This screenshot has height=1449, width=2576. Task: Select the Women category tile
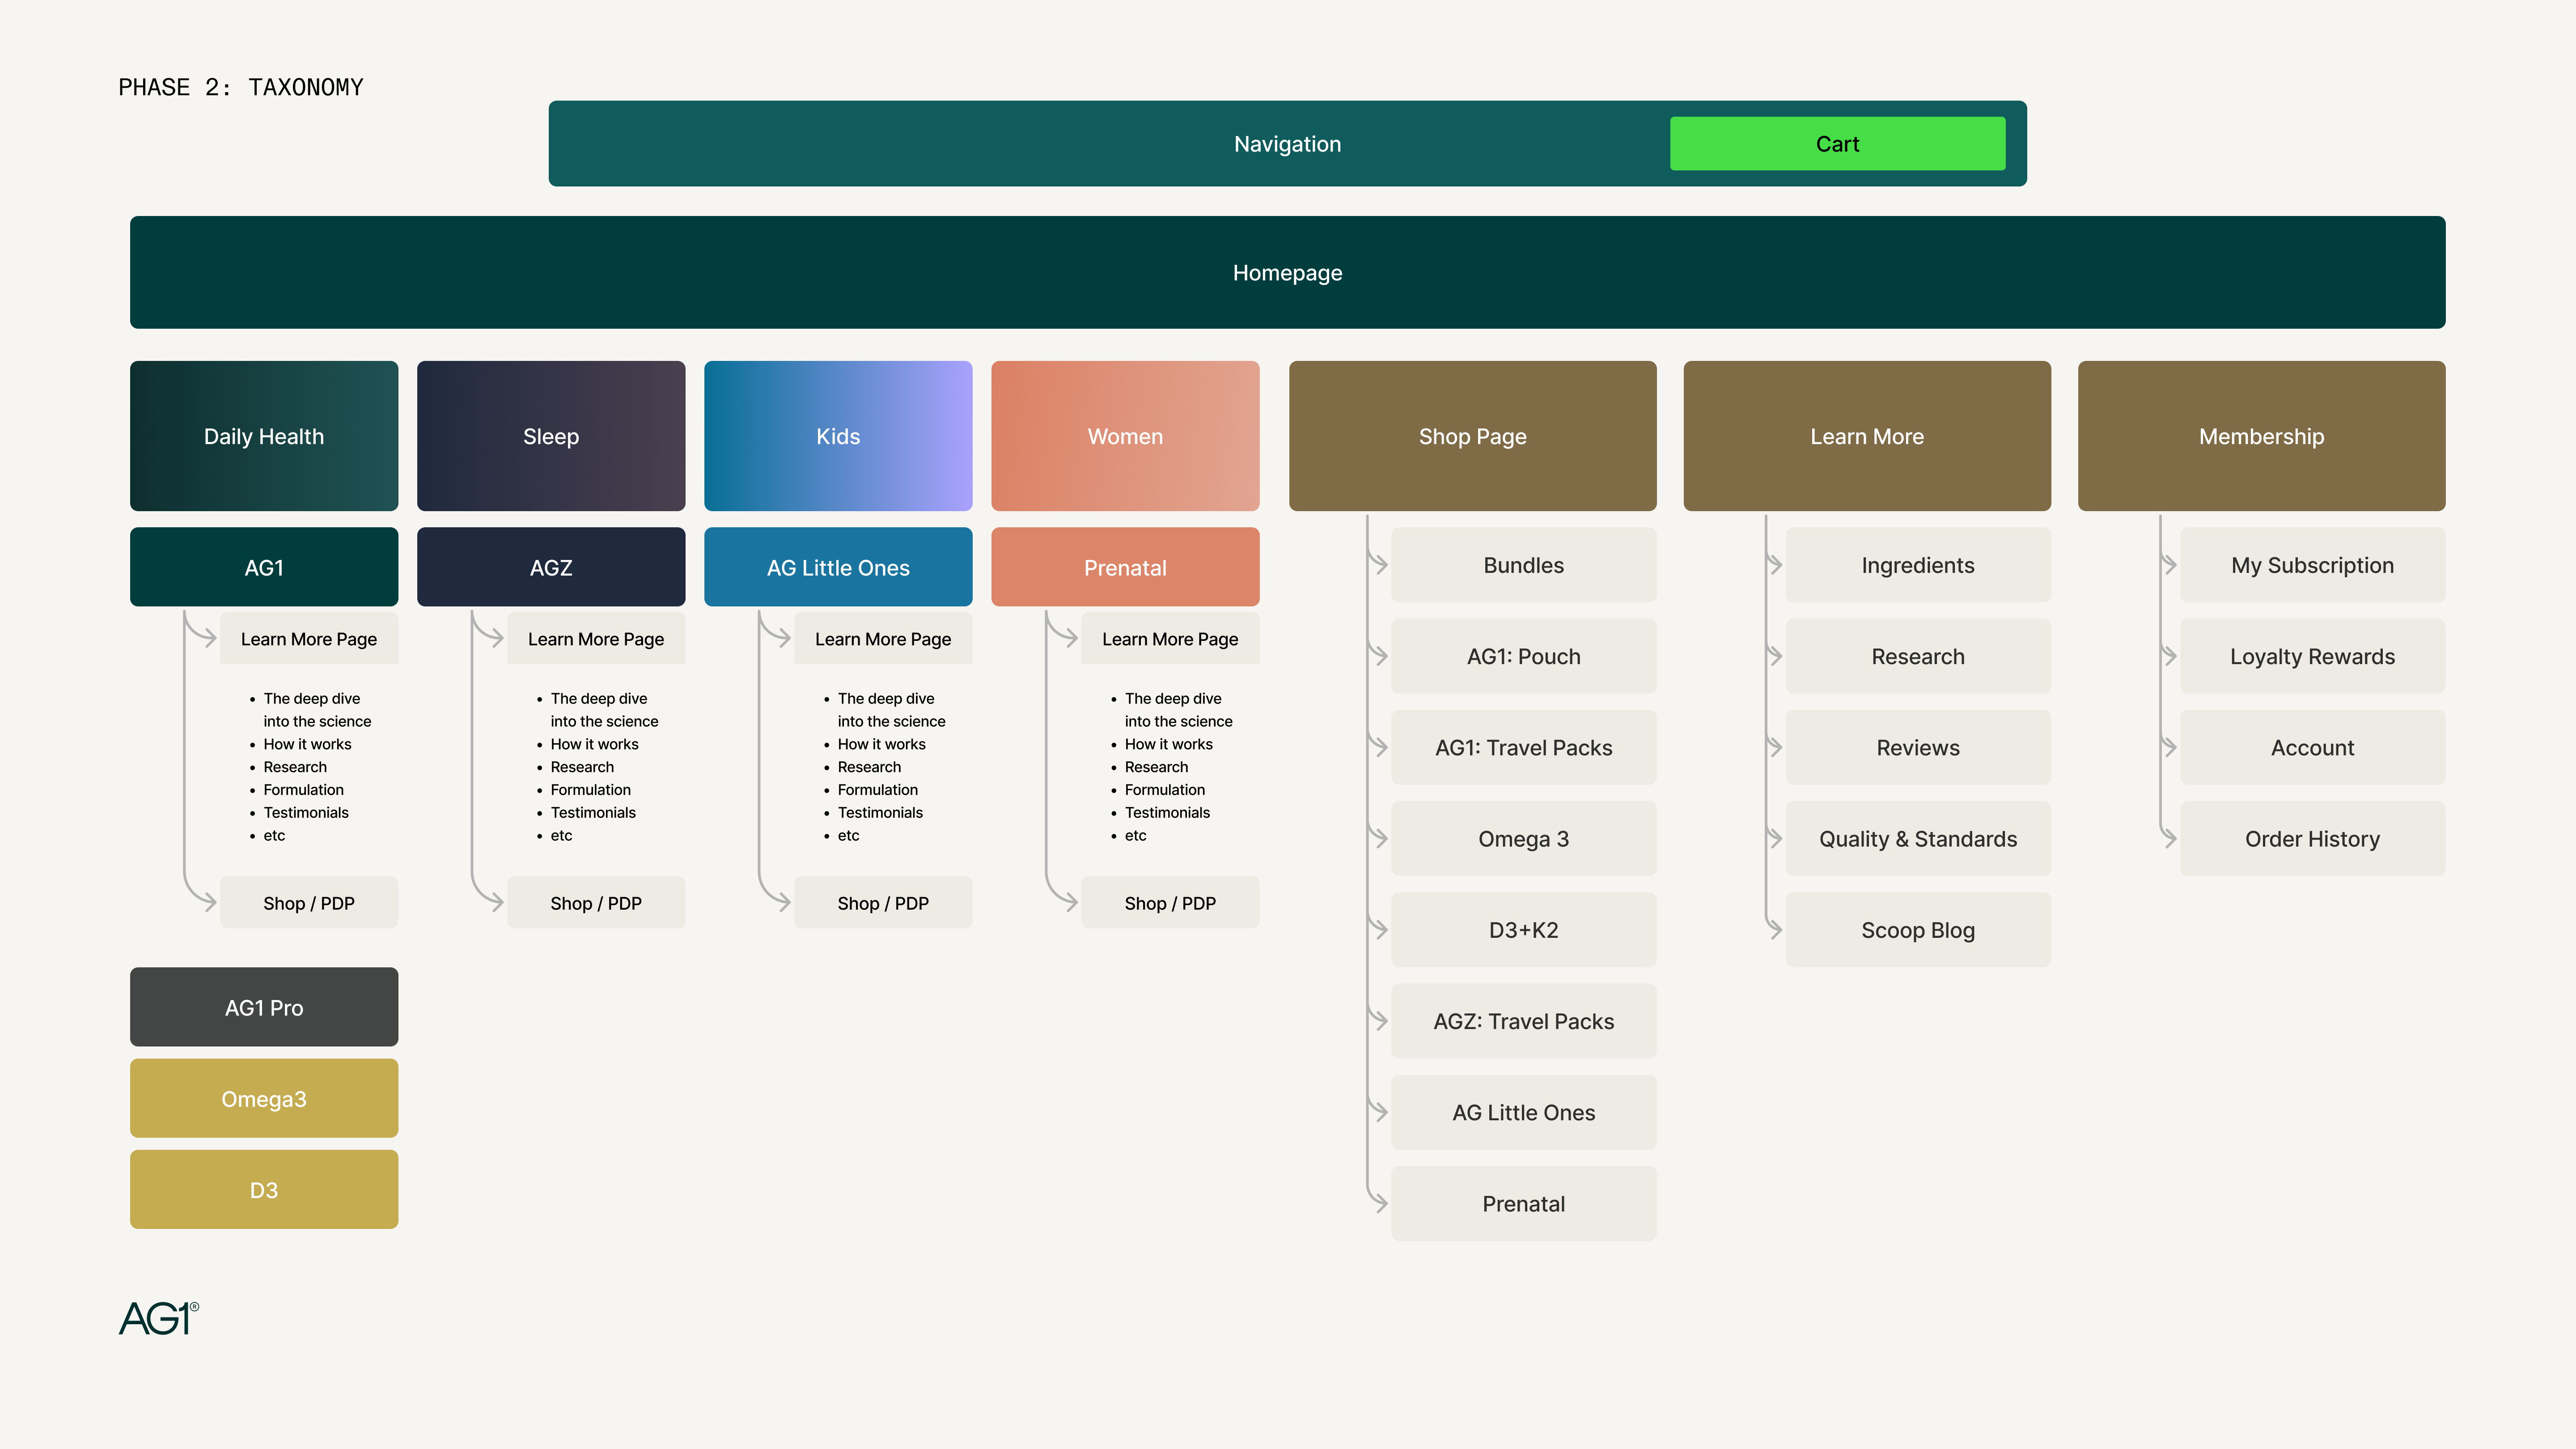(x=1125, y=436)
